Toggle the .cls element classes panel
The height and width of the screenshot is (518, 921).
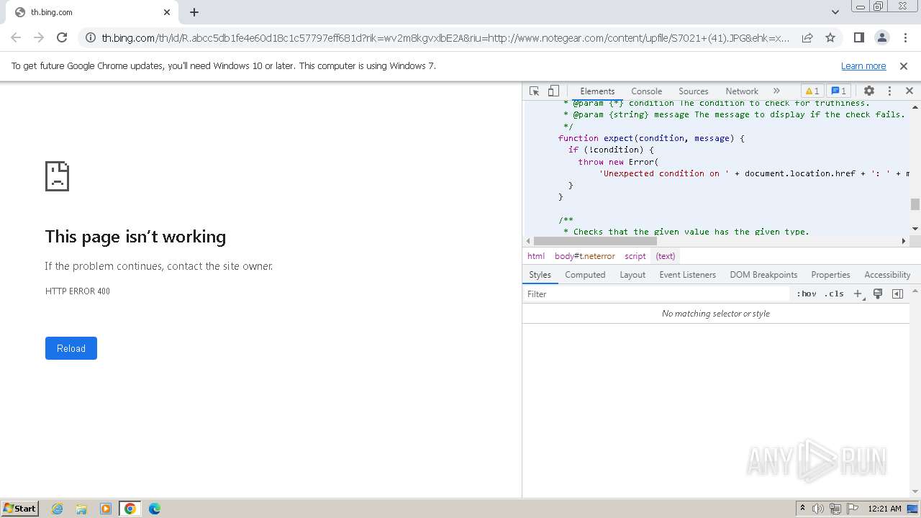pos(834,294)
